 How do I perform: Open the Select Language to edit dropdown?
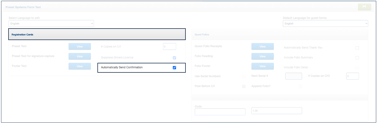51,24
